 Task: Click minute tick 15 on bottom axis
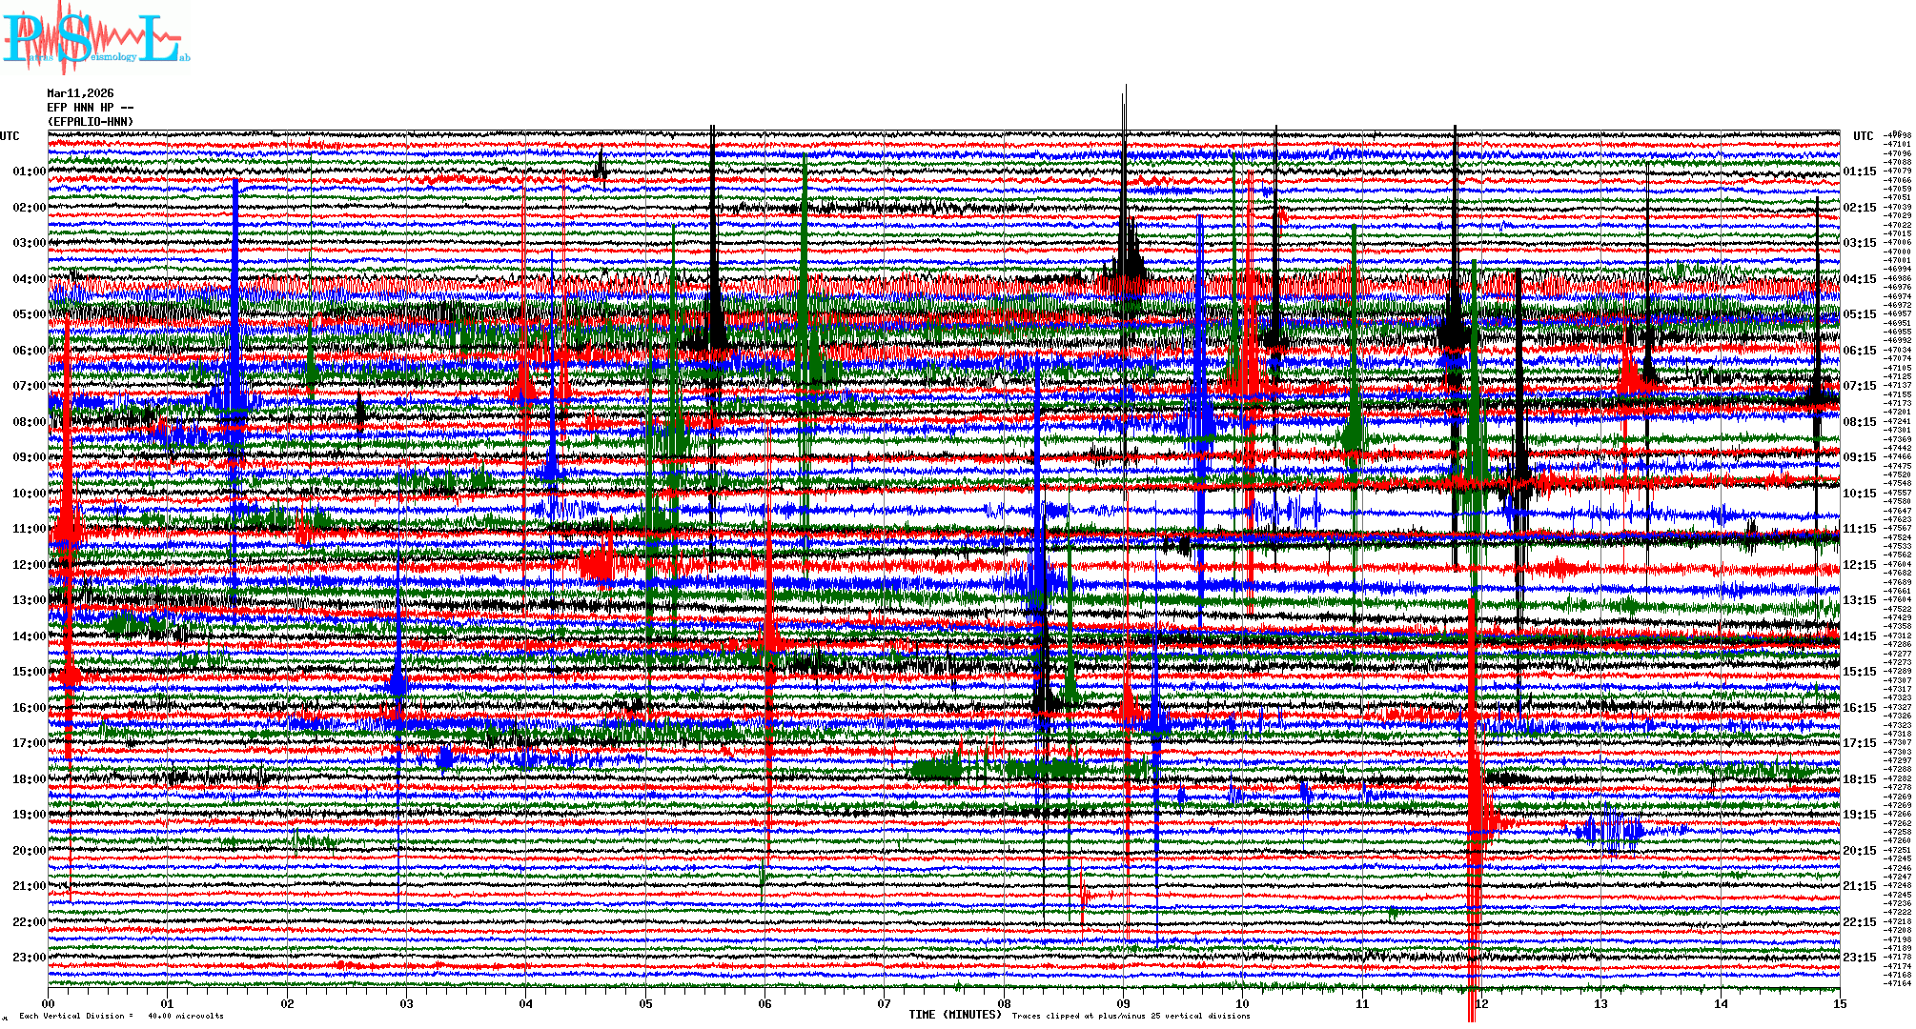(1839, 1003)
